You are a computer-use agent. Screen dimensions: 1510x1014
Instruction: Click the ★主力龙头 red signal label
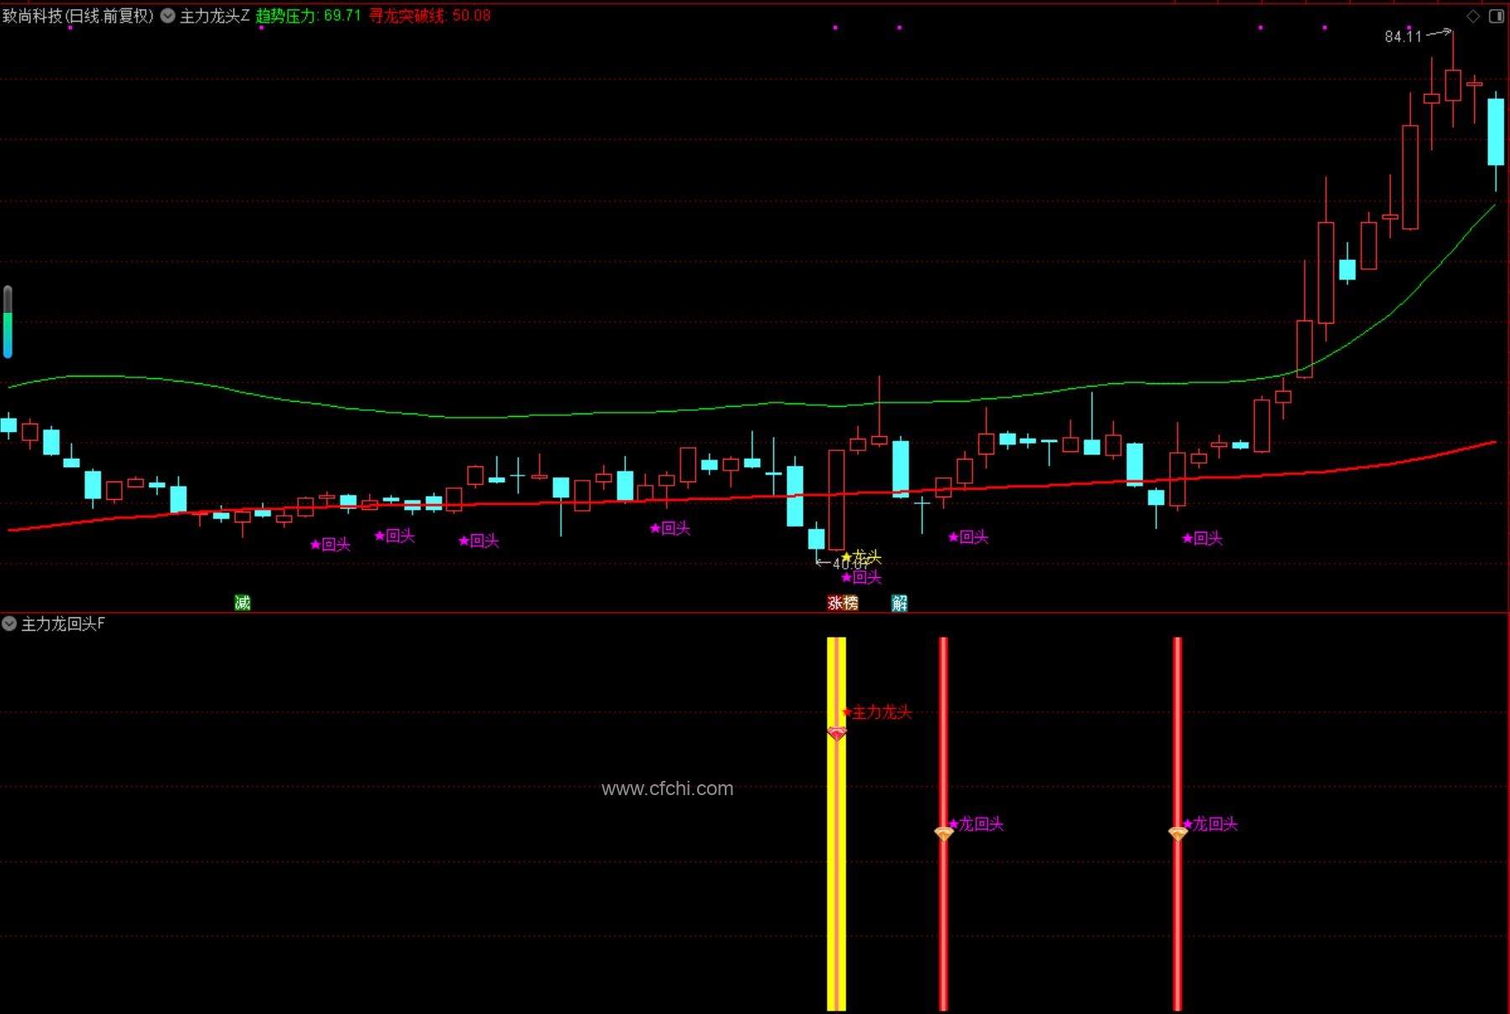point(877,712)
